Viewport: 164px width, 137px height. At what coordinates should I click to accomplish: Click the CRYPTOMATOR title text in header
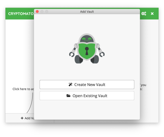click(x=21, y=14)
